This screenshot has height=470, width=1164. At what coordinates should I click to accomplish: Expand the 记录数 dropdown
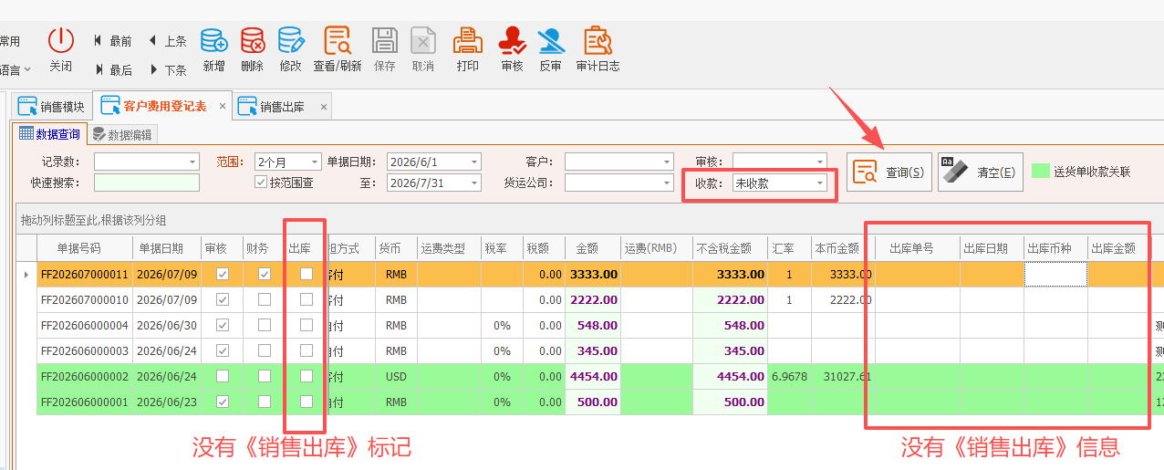(192, 162)
